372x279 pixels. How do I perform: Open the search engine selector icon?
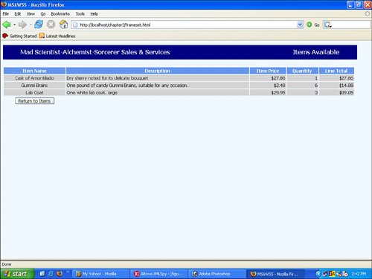click(328, 25)
